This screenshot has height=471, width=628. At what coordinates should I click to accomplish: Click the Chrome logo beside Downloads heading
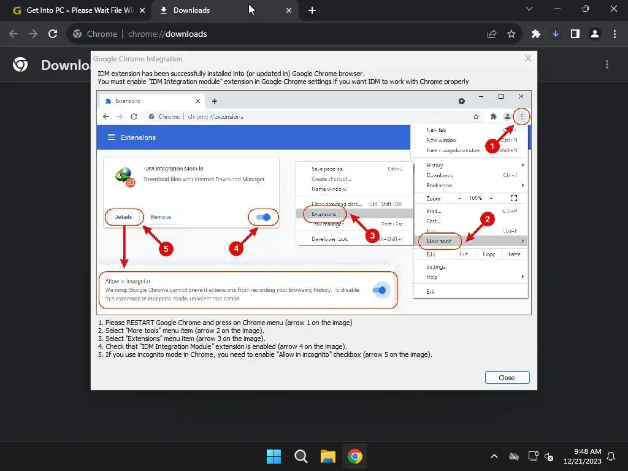pos(20,64)
